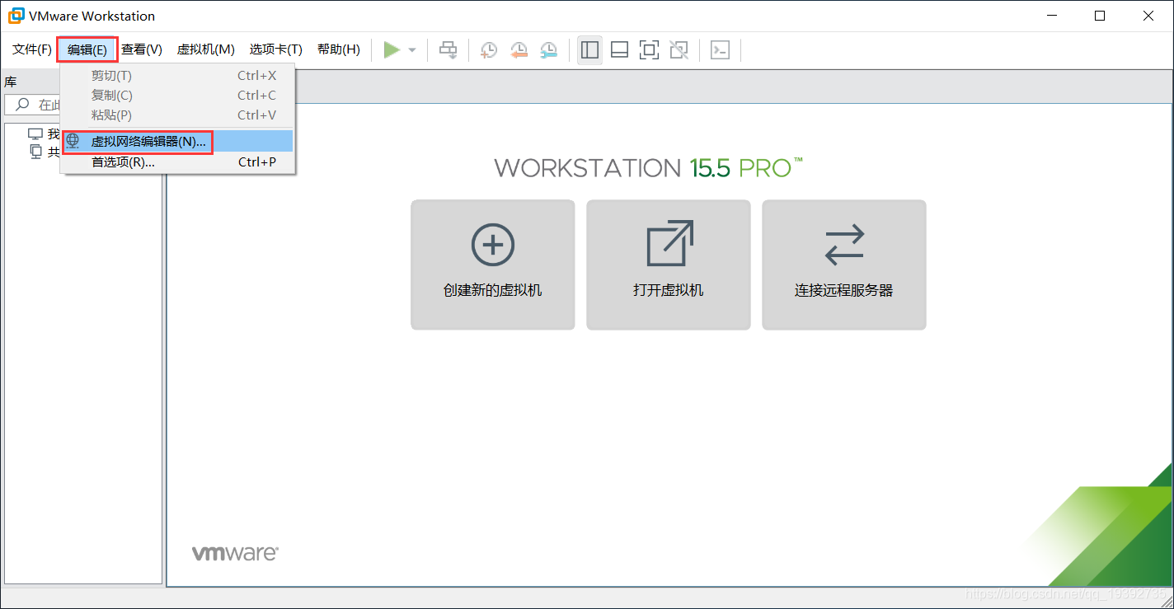Open the power options dropdown arrow
Screen dimensions: 1174x609
pos(412,50)
